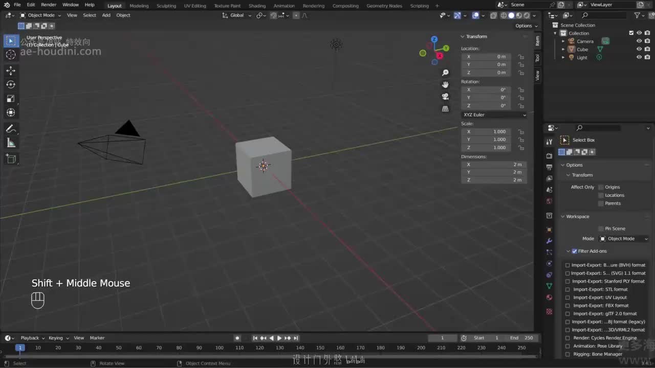Open the Keying dropdown in timeline
655x368 pixels.
pos(58,338)
